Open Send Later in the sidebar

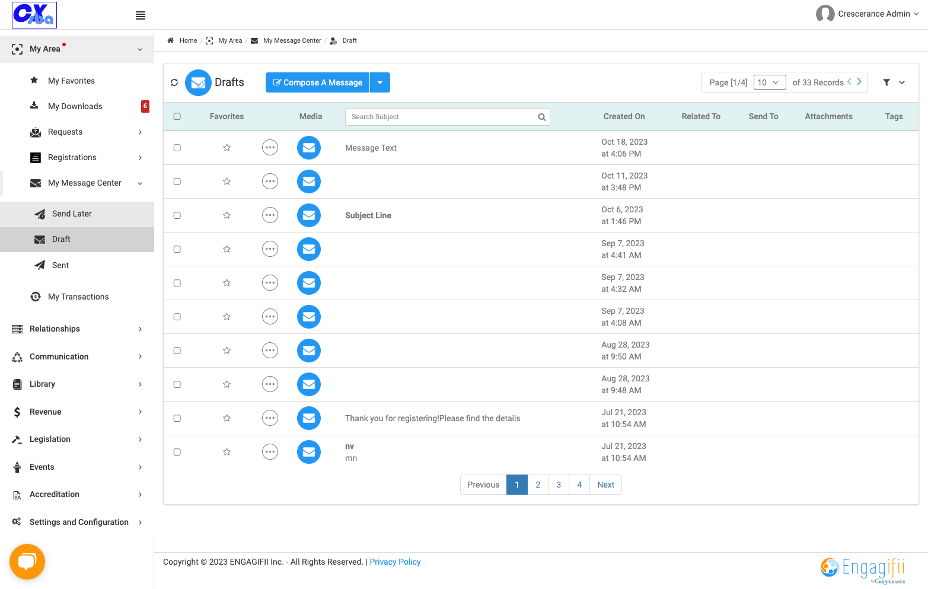click(77, 214)
